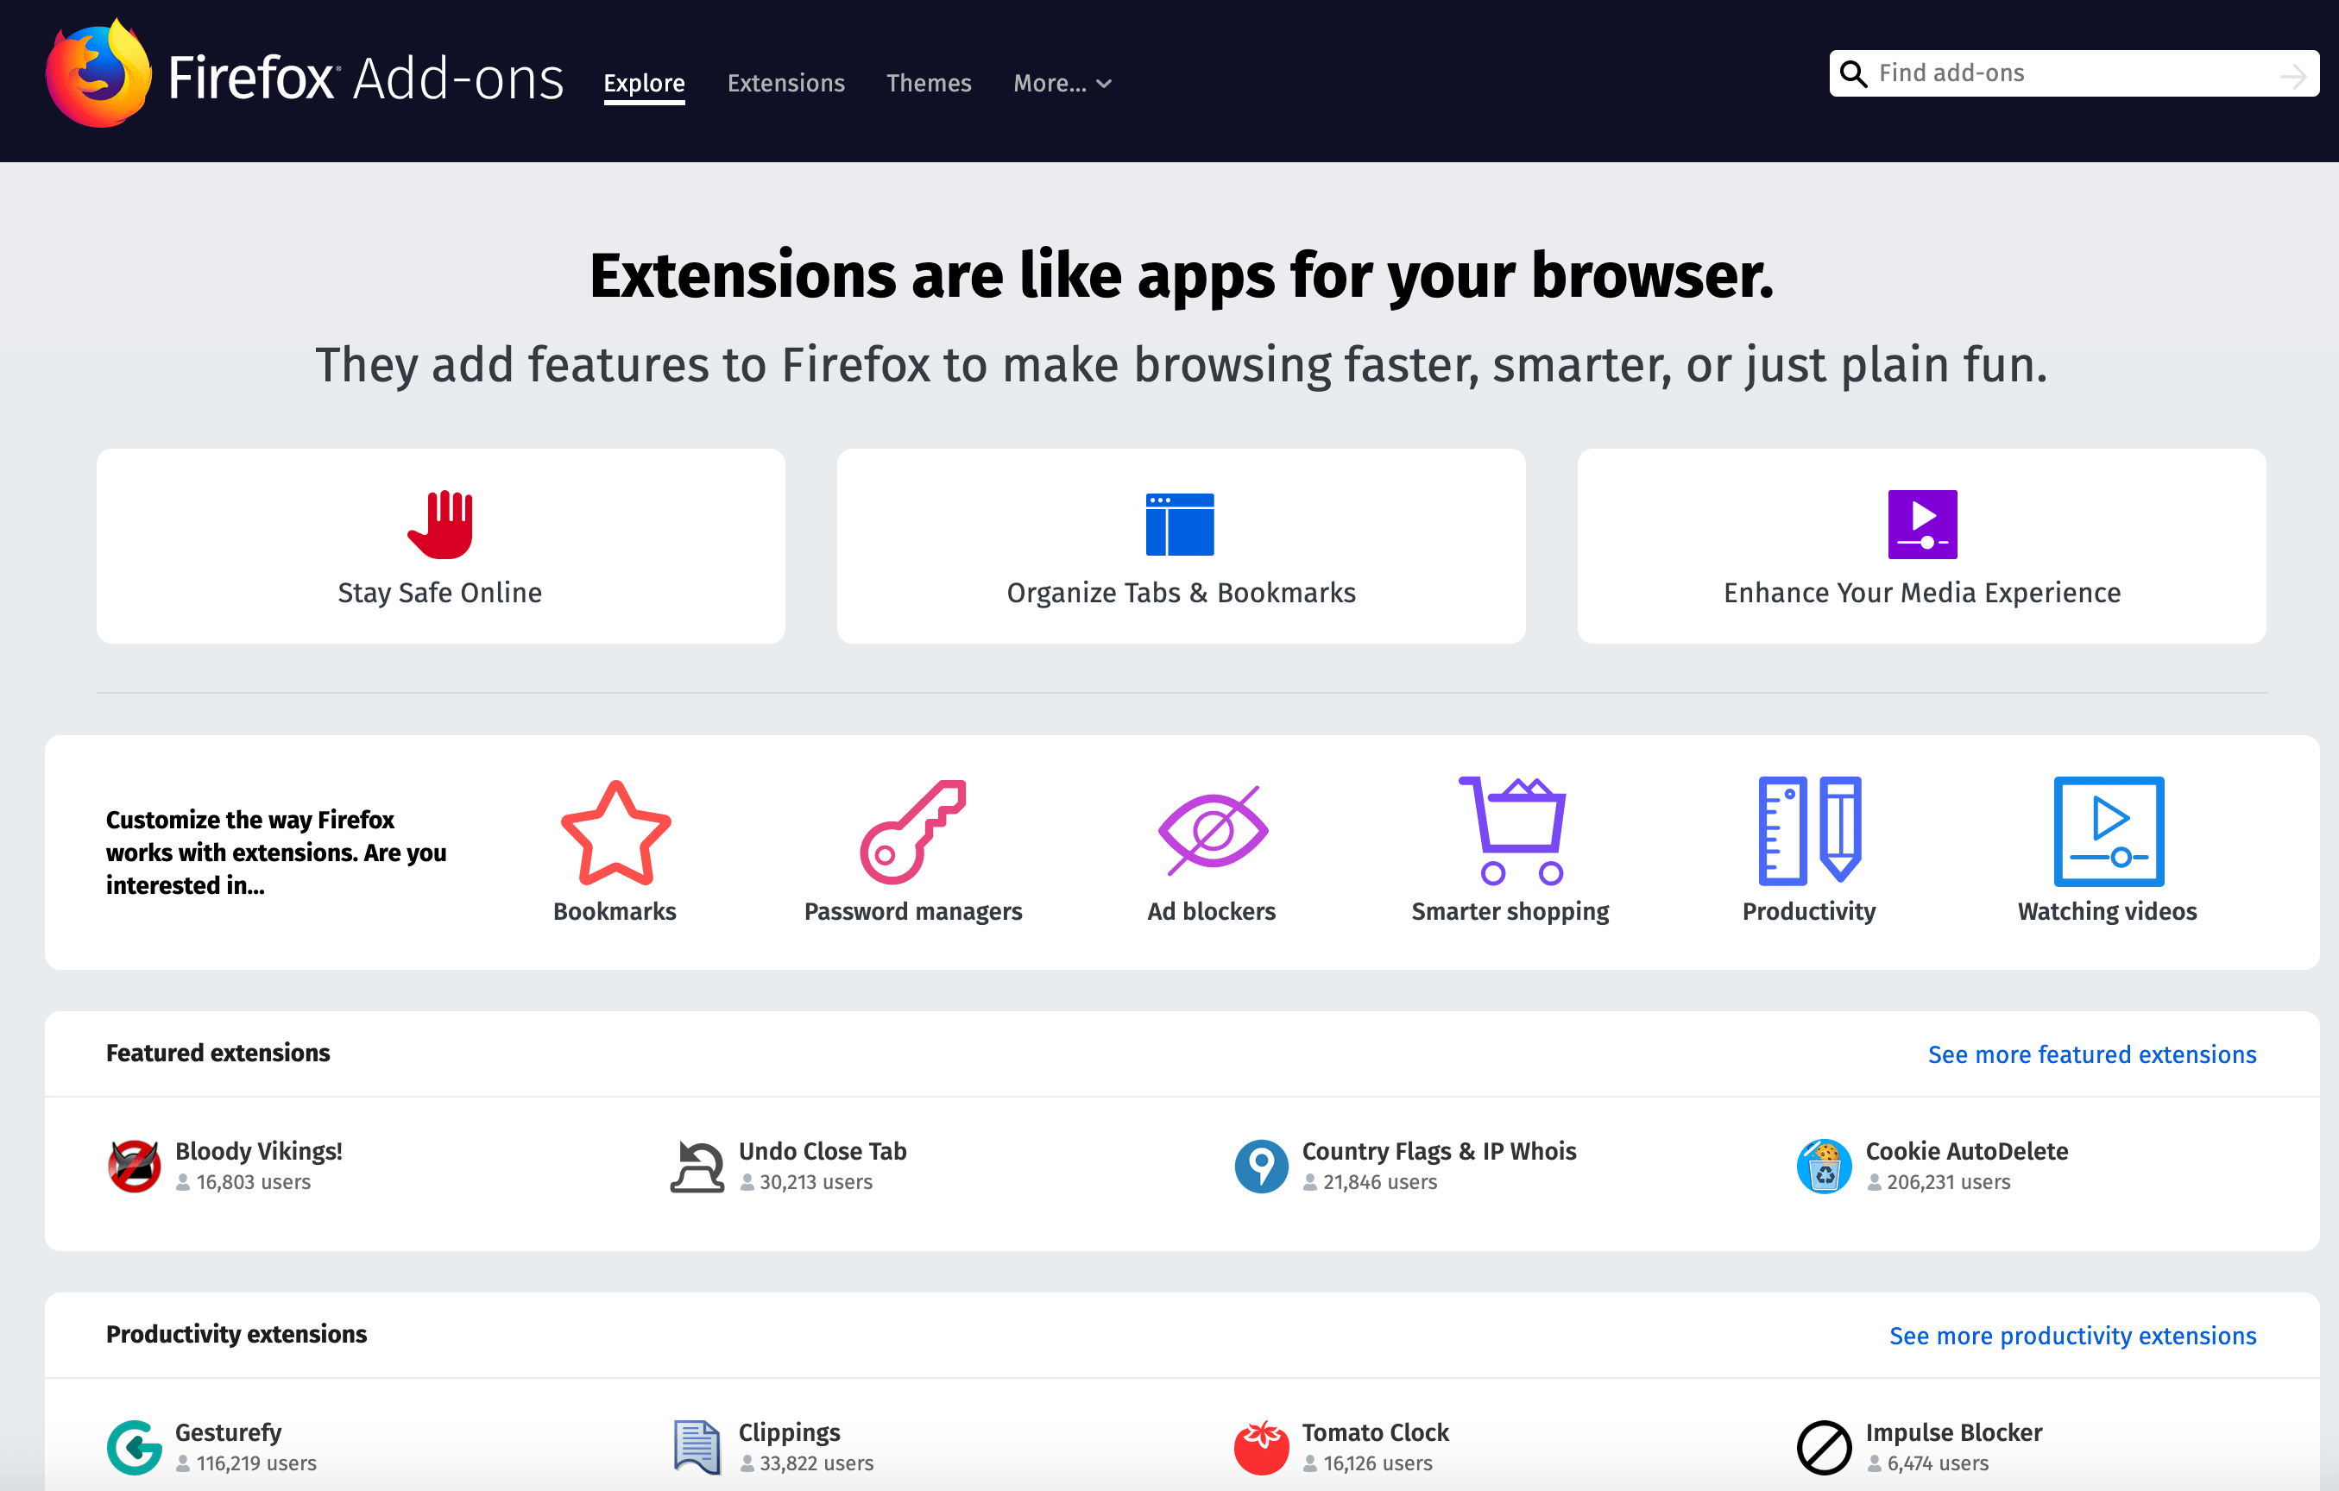
Task: Click the Featured extensions heading
Action: tap(218, 1053)
